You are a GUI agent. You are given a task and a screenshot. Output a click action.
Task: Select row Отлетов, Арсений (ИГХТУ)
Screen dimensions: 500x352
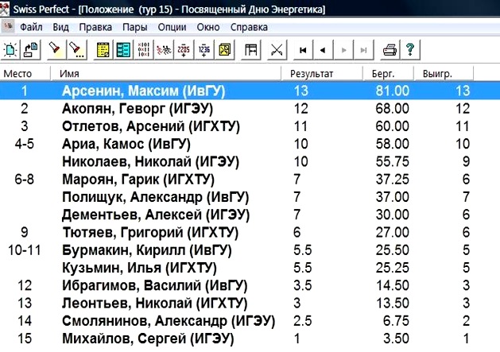[x=250, y=126]
